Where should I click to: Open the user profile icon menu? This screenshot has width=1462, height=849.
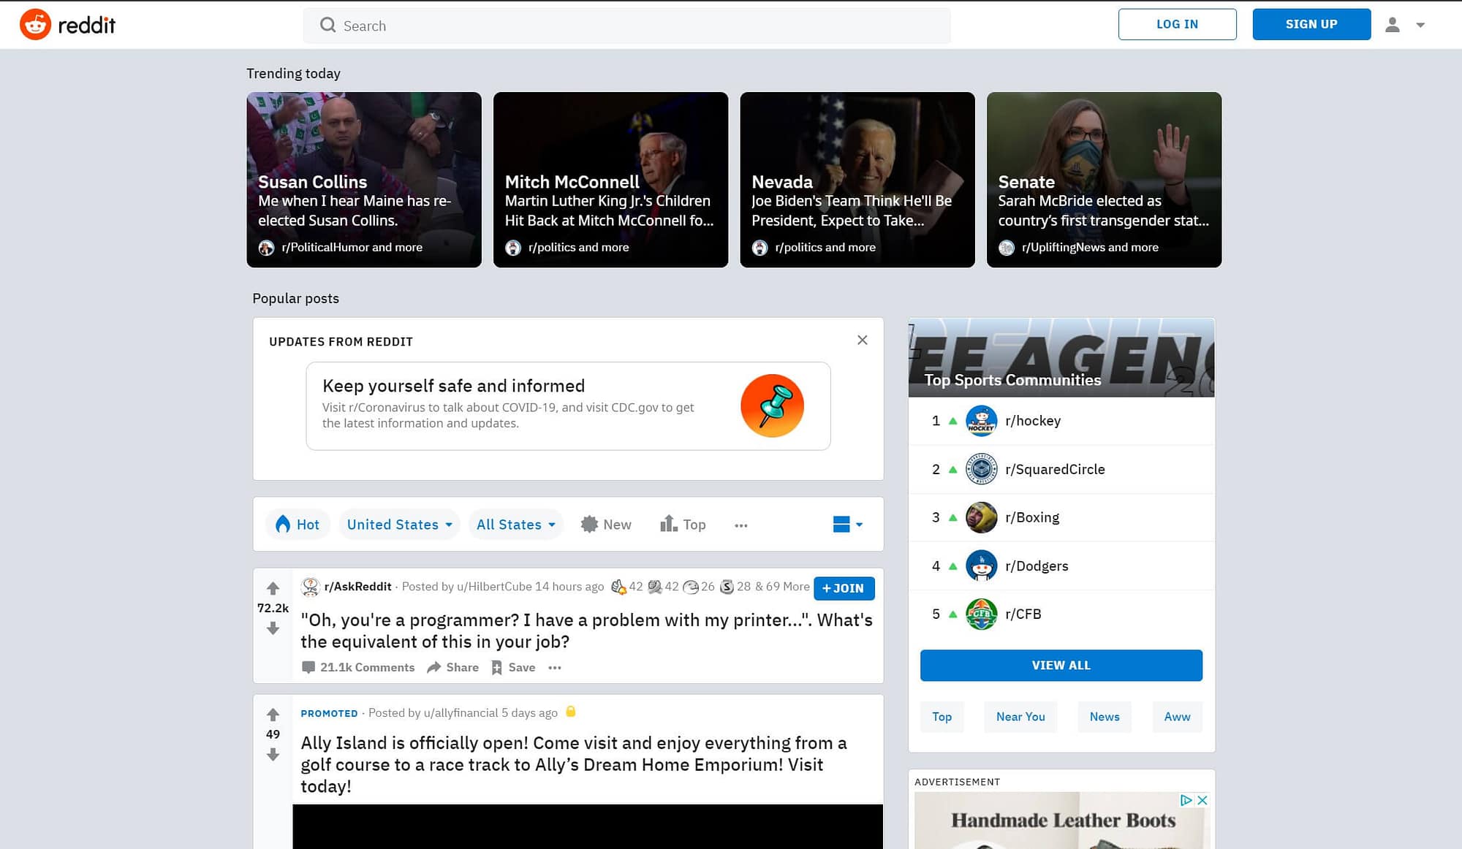(1392, 25)
